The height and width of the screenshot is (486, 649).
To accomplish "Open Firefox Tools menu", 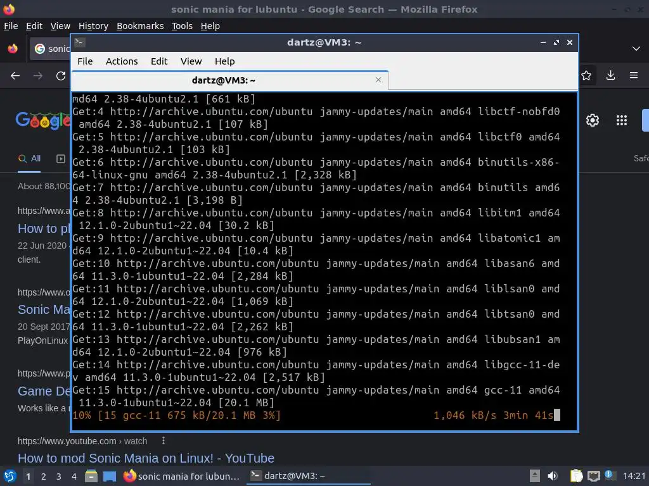I will pos(182,26).
